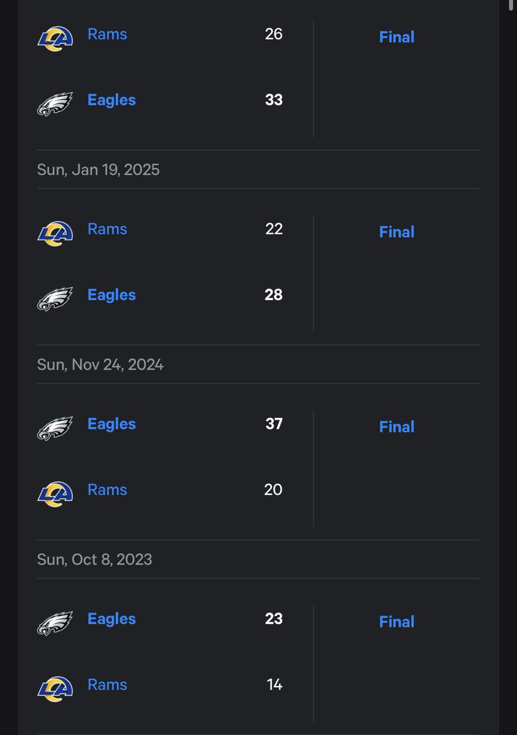Image resolution: width=517 pixels, height=735 pixels.
Task: Select the Eagles team name with 28 points
Action: click(x=111, y=295)
